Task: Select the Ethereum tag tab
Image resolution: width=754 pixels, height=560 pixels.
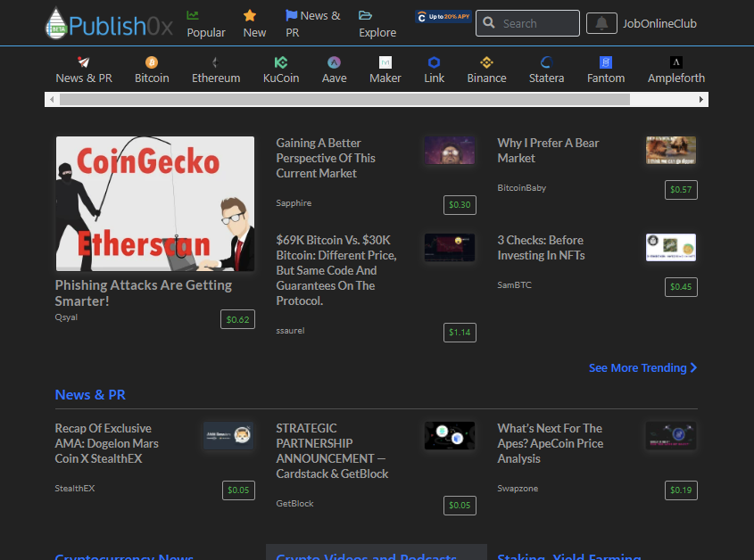Action: pyautogui.click(x=216, y=70)
